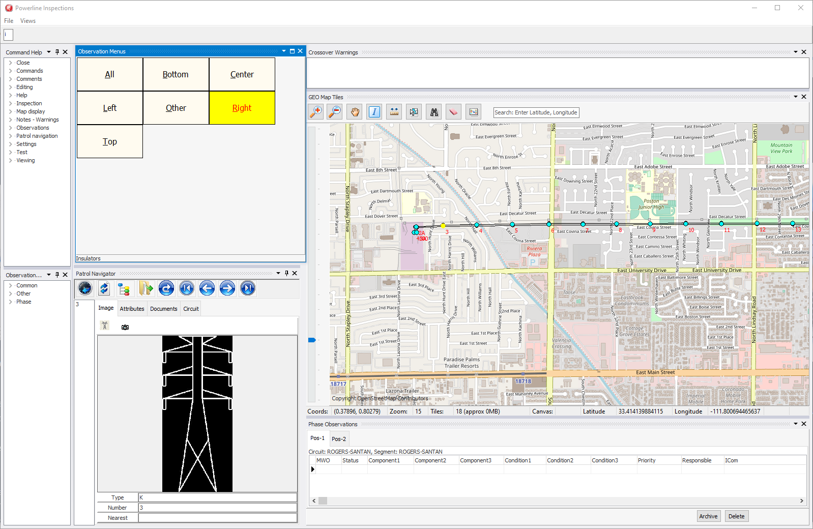Click the binoculars find tool
Image resolution: width=813 pixels, height=529 pixels.
434,112
